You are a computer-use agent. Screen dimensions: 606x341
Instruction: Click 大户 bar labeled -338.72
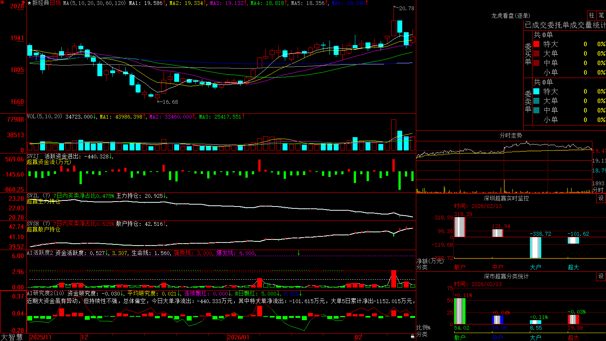coord(535,248)
